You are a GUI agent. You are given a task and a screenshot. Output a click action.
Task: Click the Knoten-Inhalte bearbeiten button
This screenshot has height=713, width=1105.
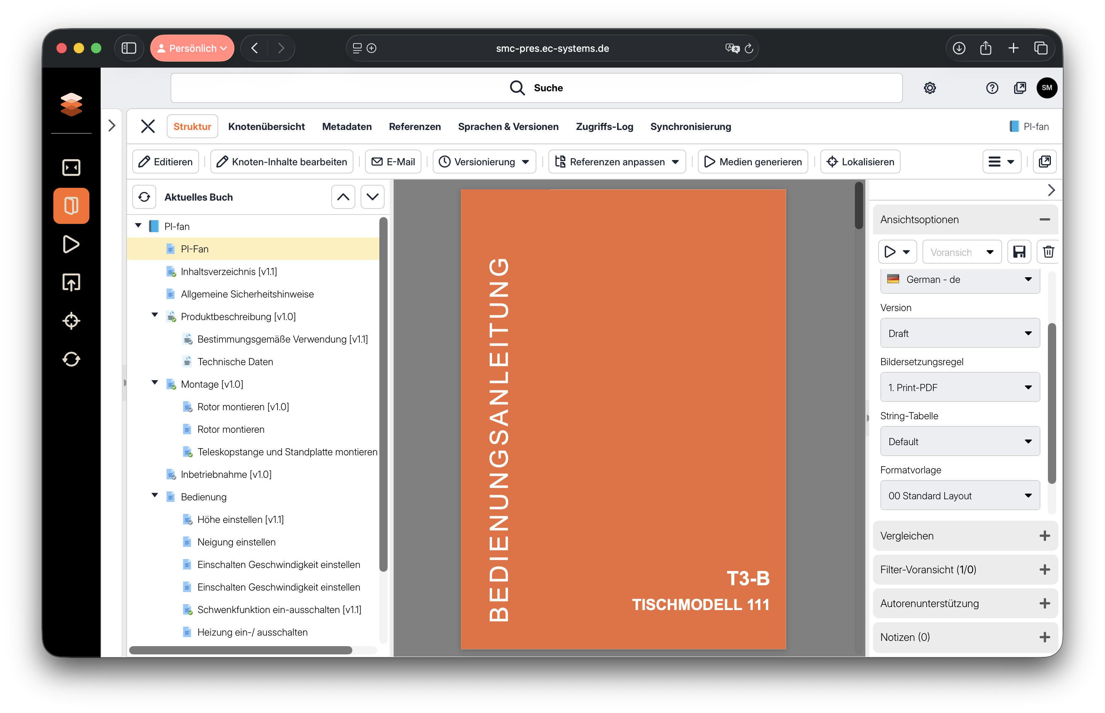point(281,162)
